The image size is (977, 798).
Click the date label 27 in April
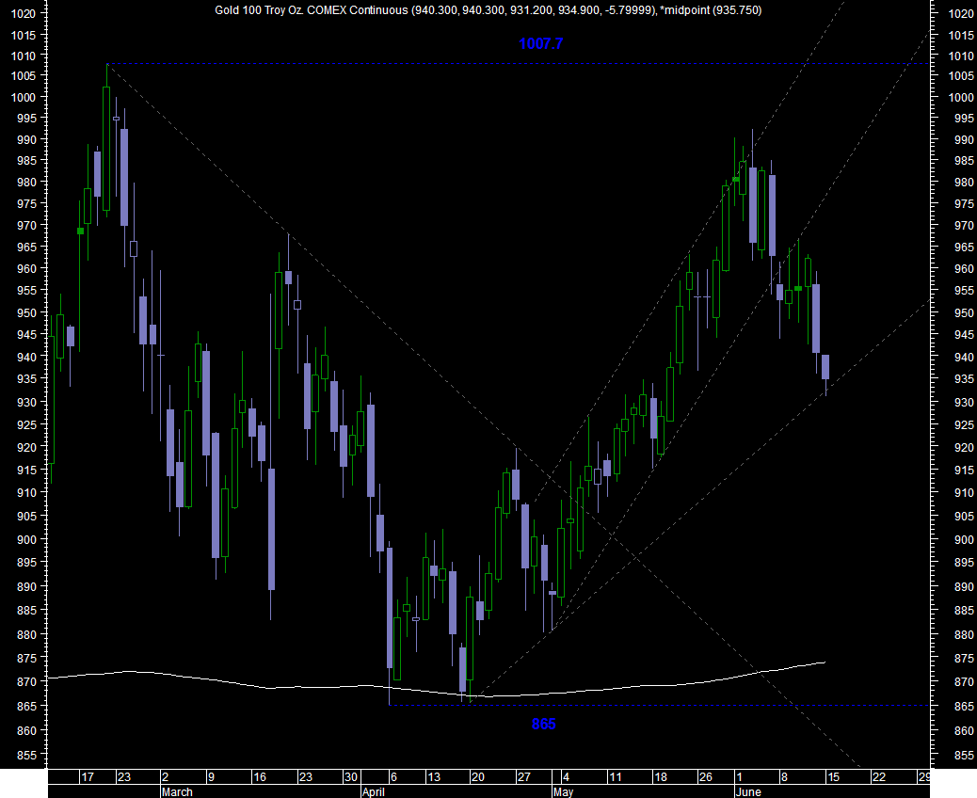(x=524, y=776)
